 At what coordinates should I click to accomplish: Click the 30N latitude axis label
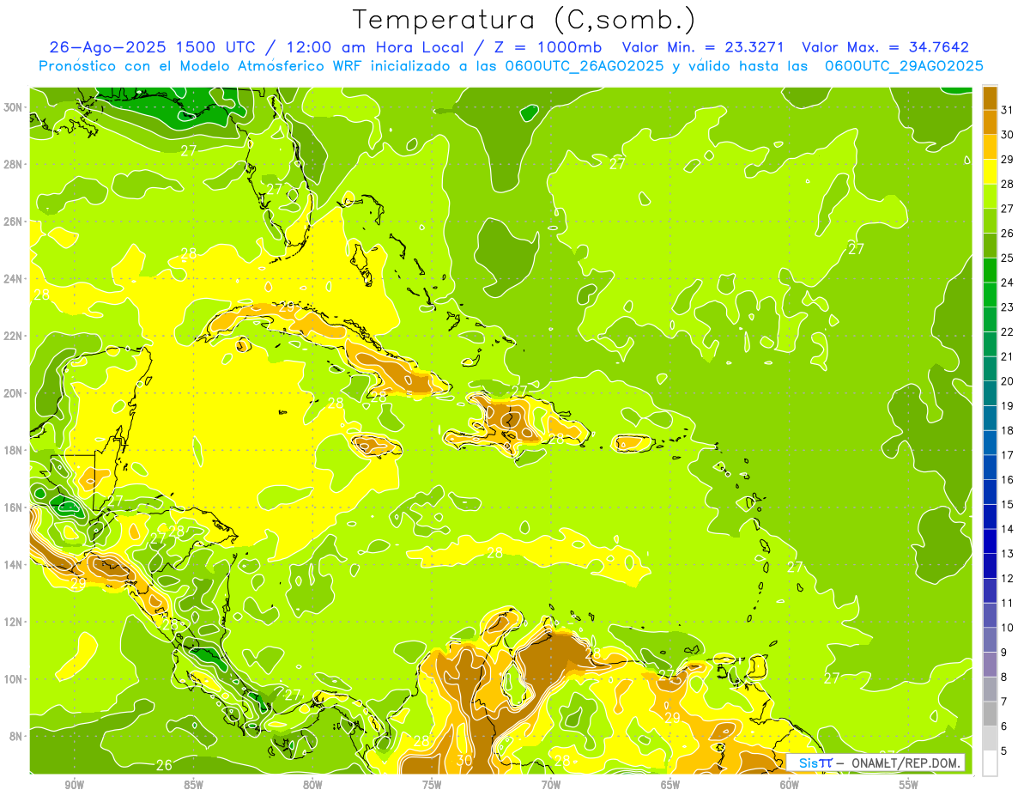(13, 107)
